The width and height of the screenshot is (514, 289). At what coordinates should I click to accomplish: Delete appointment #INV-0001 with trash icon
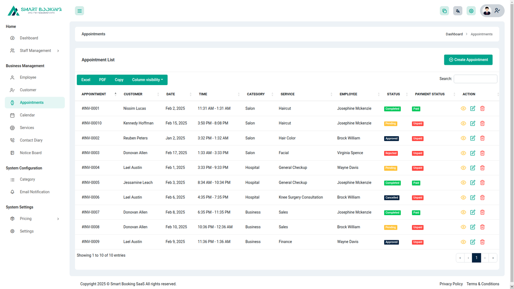(482, 109)
